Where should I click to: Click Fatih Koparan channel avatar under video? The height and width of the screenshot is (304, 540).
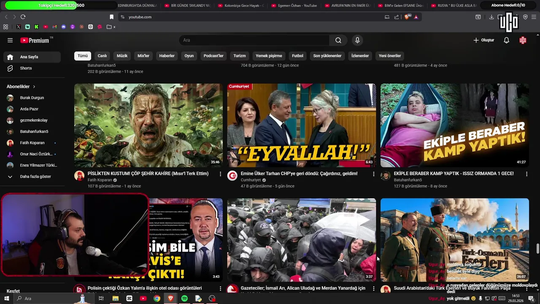79,176
